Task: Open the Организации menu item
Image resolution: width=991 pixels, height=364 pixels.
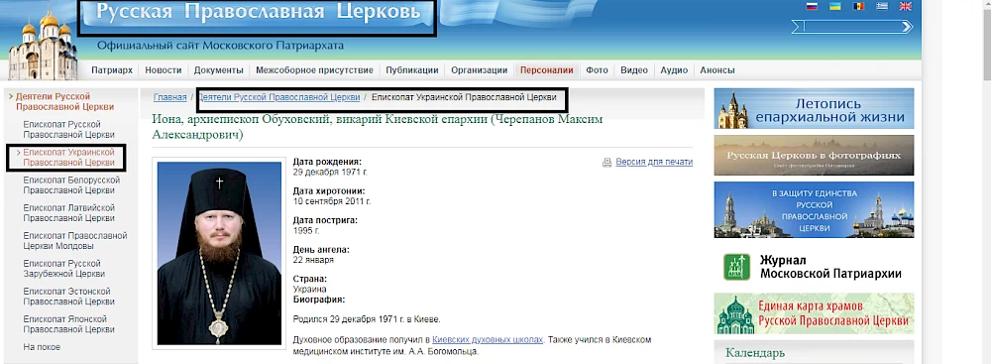Action: [x=479, y=70]
